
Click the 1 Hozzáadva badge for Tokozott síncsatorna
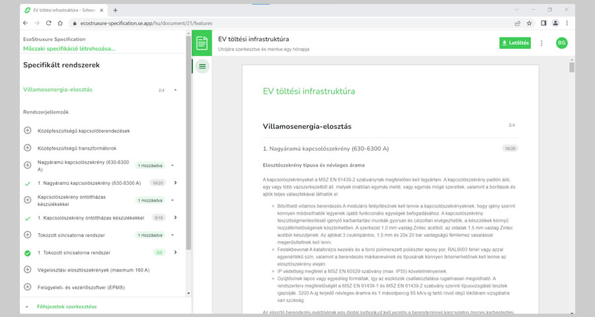150,235
